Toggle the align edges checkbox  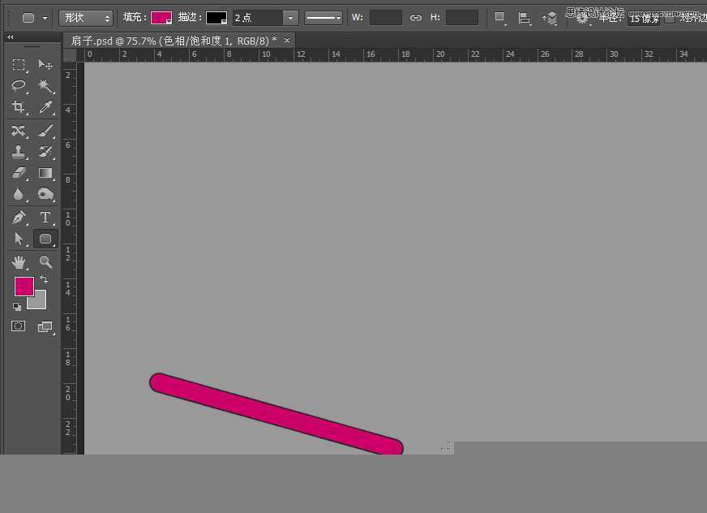(670, 19)
